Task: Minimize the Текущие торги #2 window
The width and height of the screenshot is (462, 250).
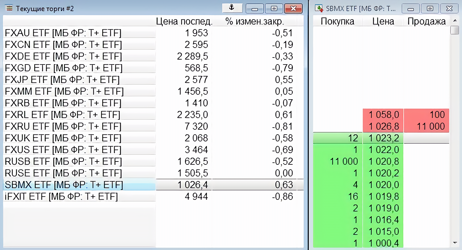Action: (x=255, y=9)
